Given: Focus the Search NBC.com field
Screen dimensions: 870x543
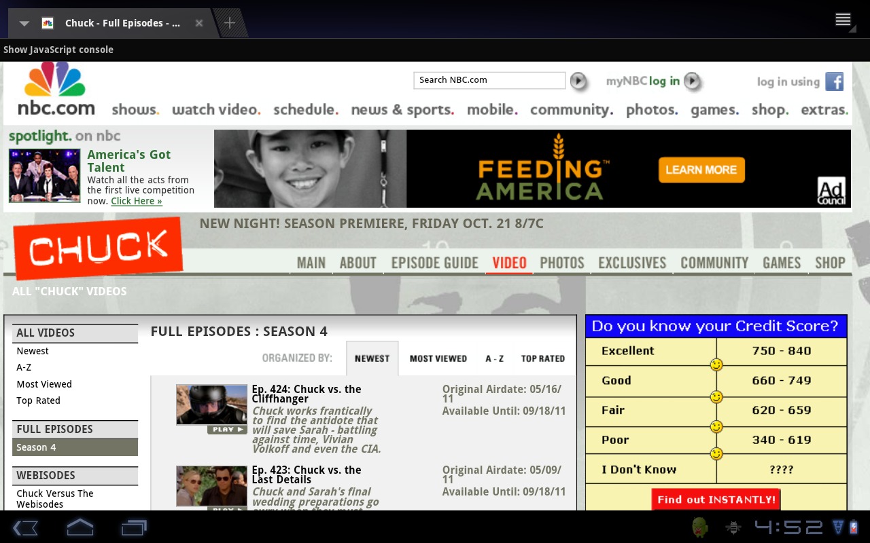Looking at the screenshot, I should 489,80.
